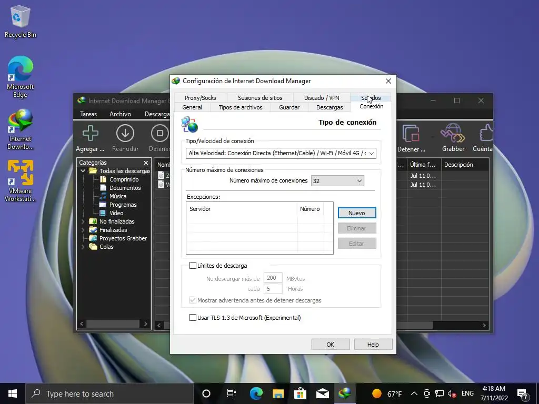Click the Editar exception button
Image resolution: width=539 pixels, height=404 pixels.
pyautogui.click(x=357, y=243)
